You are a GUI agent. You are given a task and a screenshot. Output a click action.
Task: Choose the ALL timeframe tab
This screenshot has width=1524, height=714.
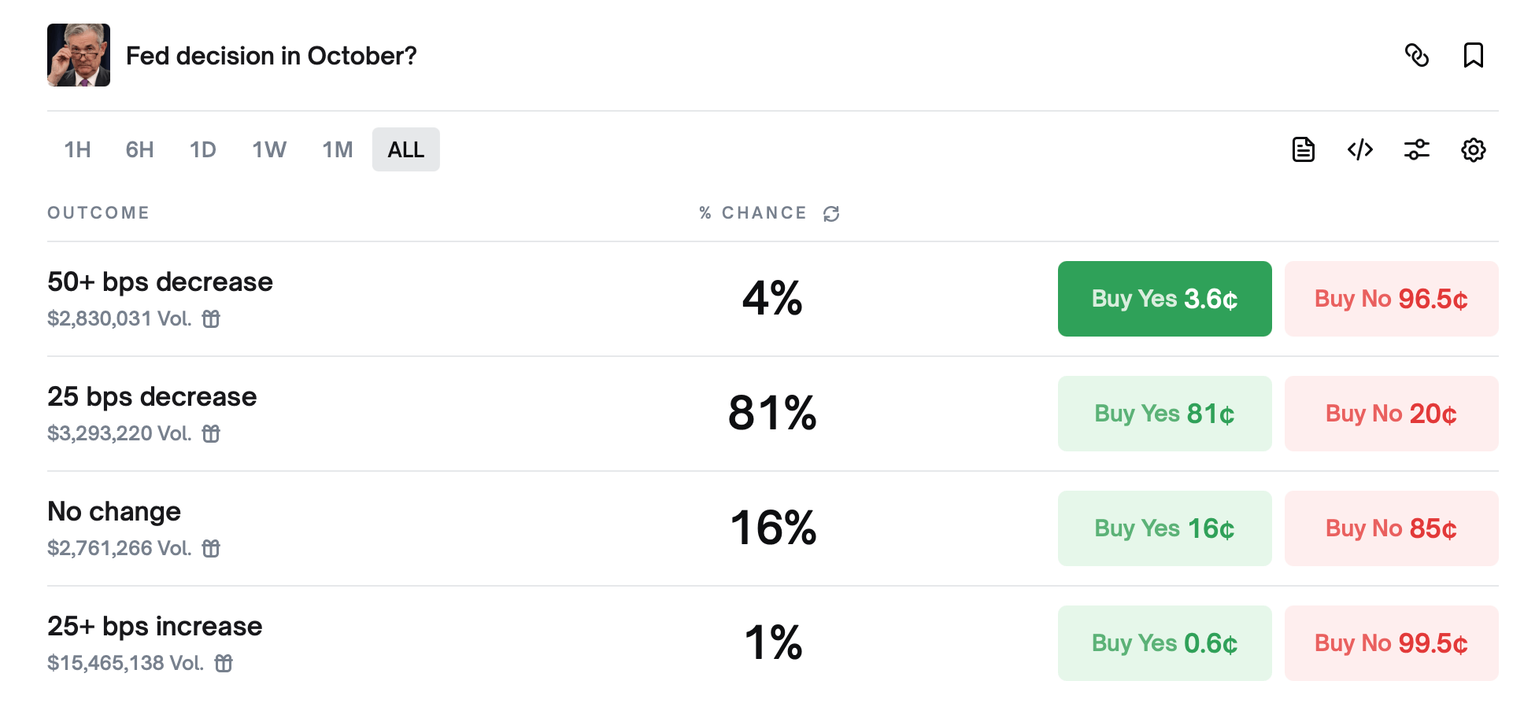click(x=405, y=149)
